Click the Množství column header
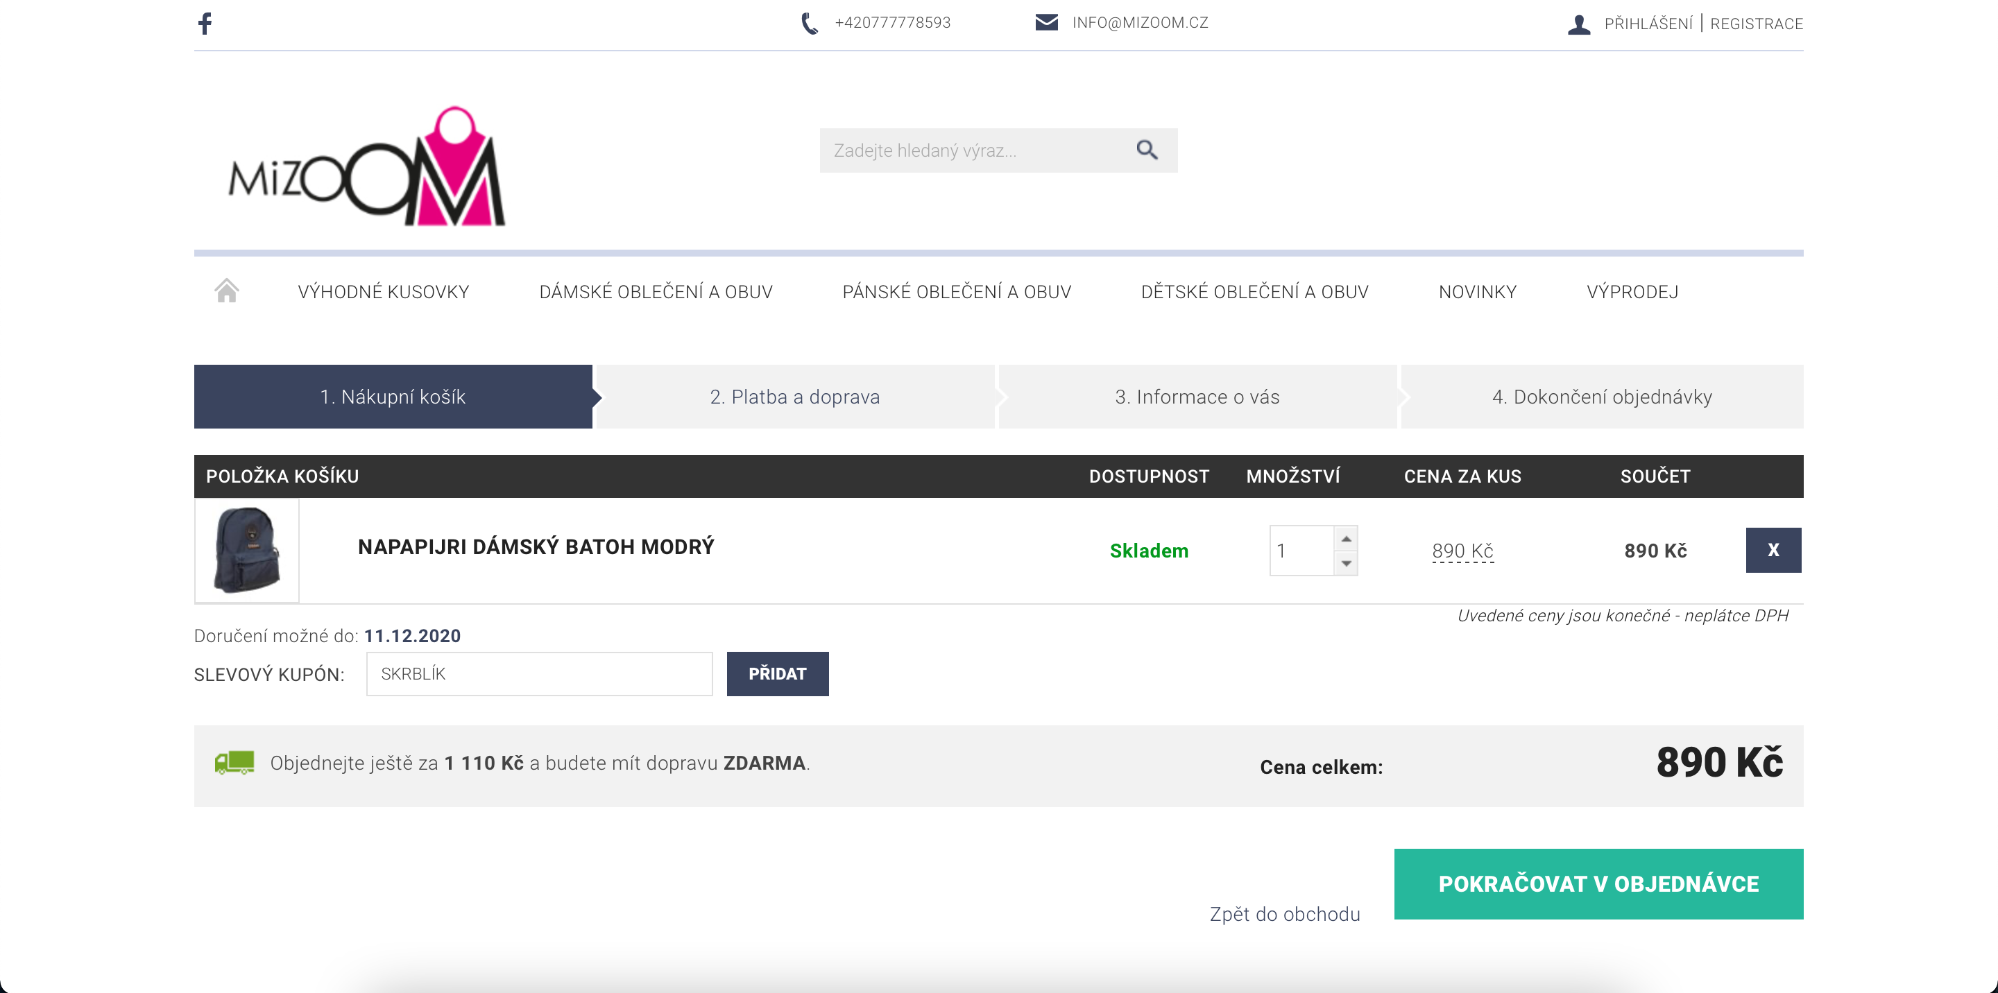Viewport: 1998px width, 993px height. tap(1292, 476)
